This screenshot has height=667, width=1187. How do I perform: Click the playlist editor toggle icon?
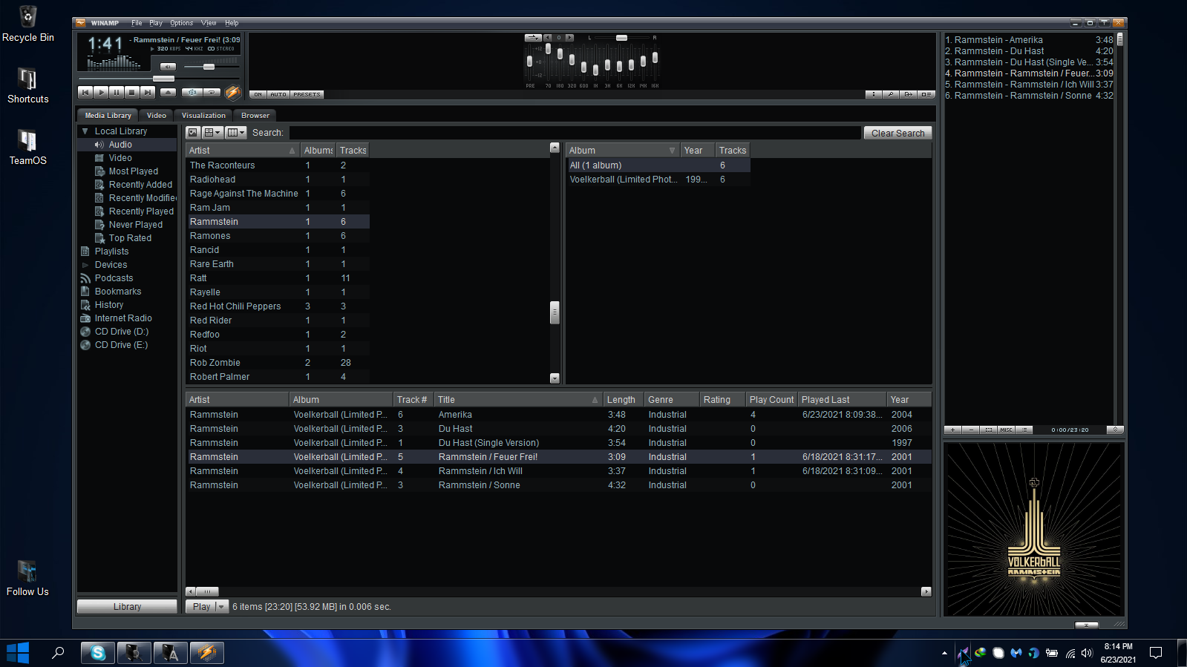coord(926,94)
